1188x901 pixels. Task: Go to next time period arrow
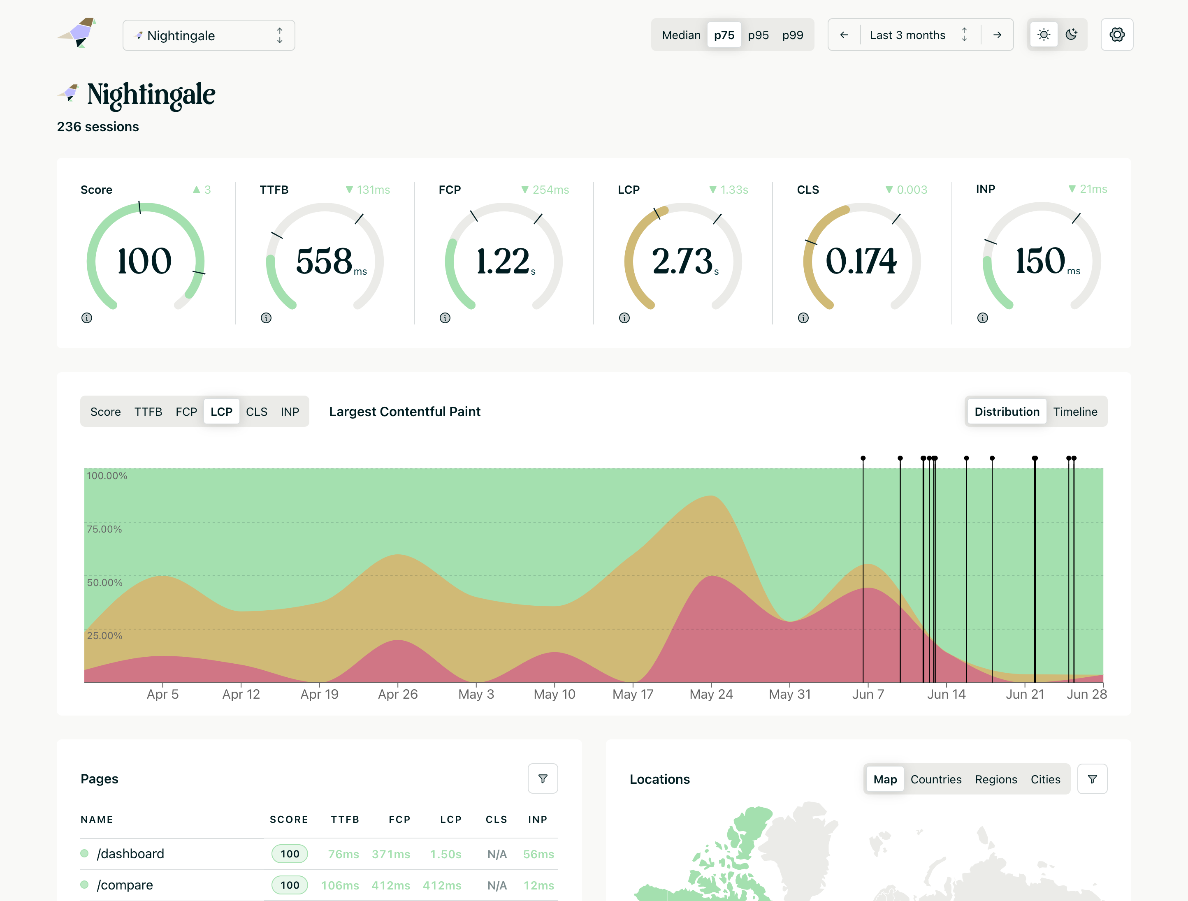click(x=998, y=35)
